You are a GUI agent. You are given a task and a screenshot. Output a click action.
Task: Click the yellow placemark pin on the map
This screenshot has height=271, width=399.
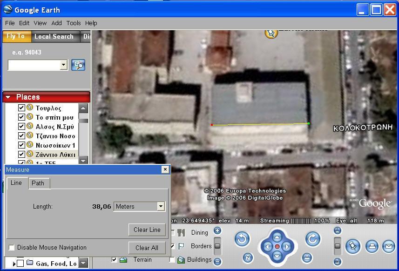click(x=271, y=34)
